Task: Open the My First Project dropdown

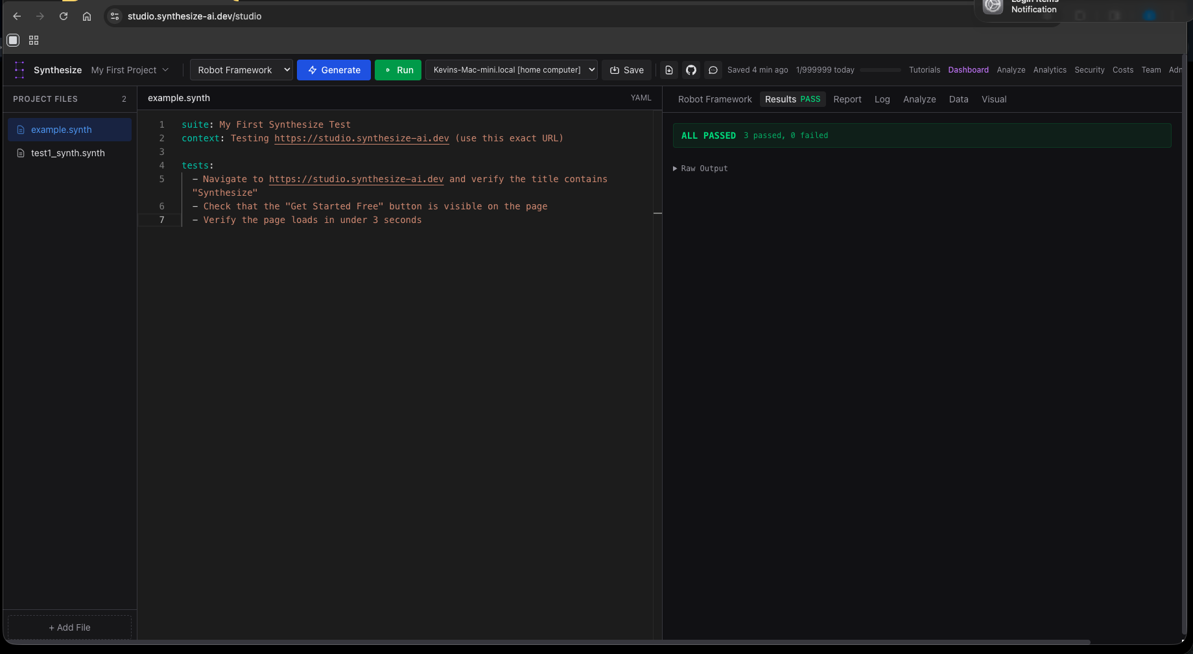Action: coord(129,69)
